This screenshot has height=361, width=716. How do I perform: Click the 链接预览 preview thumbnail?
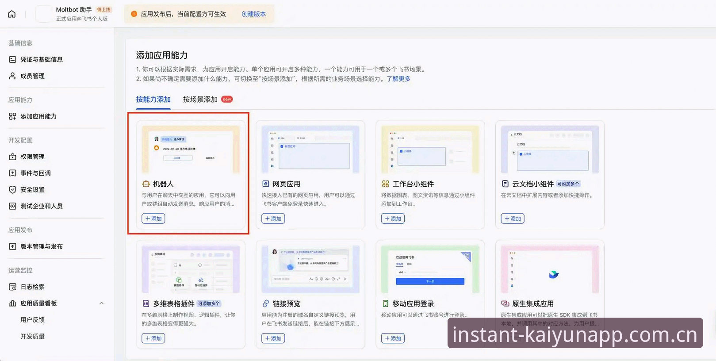[x=310, y=269]
